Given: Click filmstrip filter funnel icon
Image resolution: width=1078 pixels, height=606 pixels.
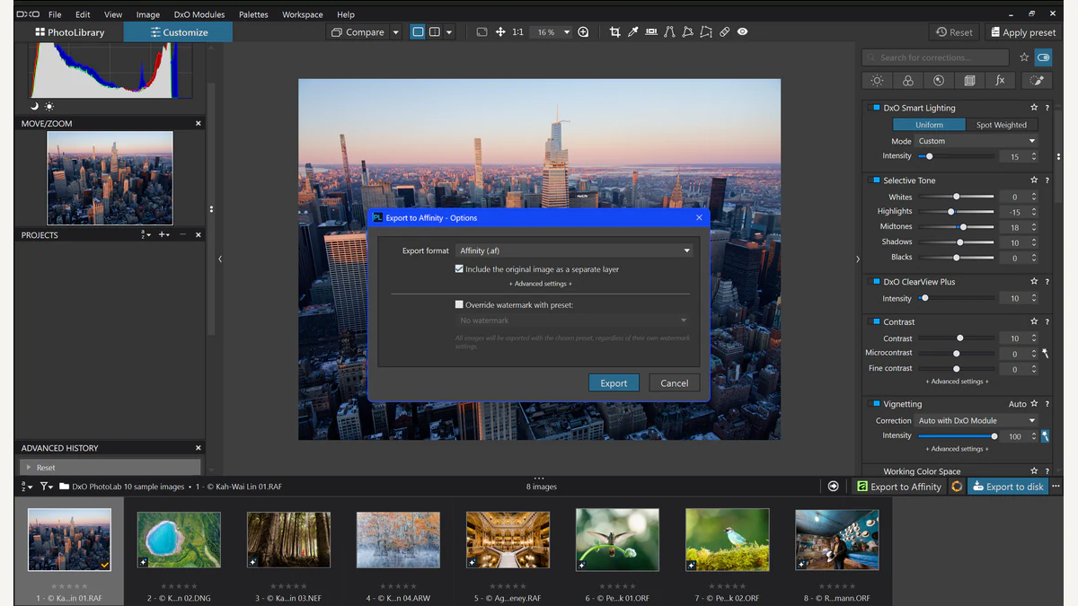Looking at the screenshot, I should (46, 487).
